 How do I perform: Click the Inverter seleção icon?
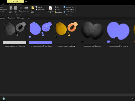click(64, 12)
